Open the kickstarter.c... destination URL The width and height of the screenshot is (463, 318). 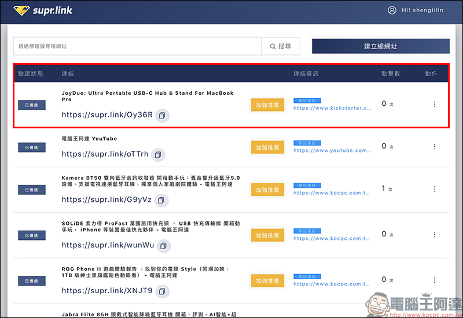tap(332, 108)
